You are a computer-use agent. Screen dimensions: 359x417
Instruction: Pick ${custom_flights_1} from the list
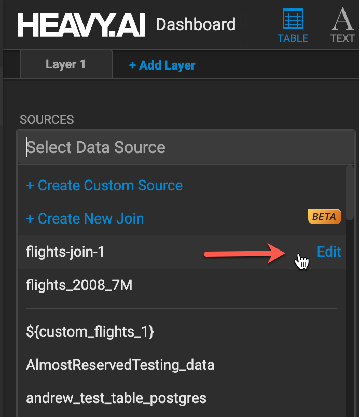90,331
